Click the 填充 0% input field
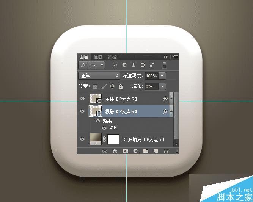This screenshot has height=202, width=253. coord(152,86)
